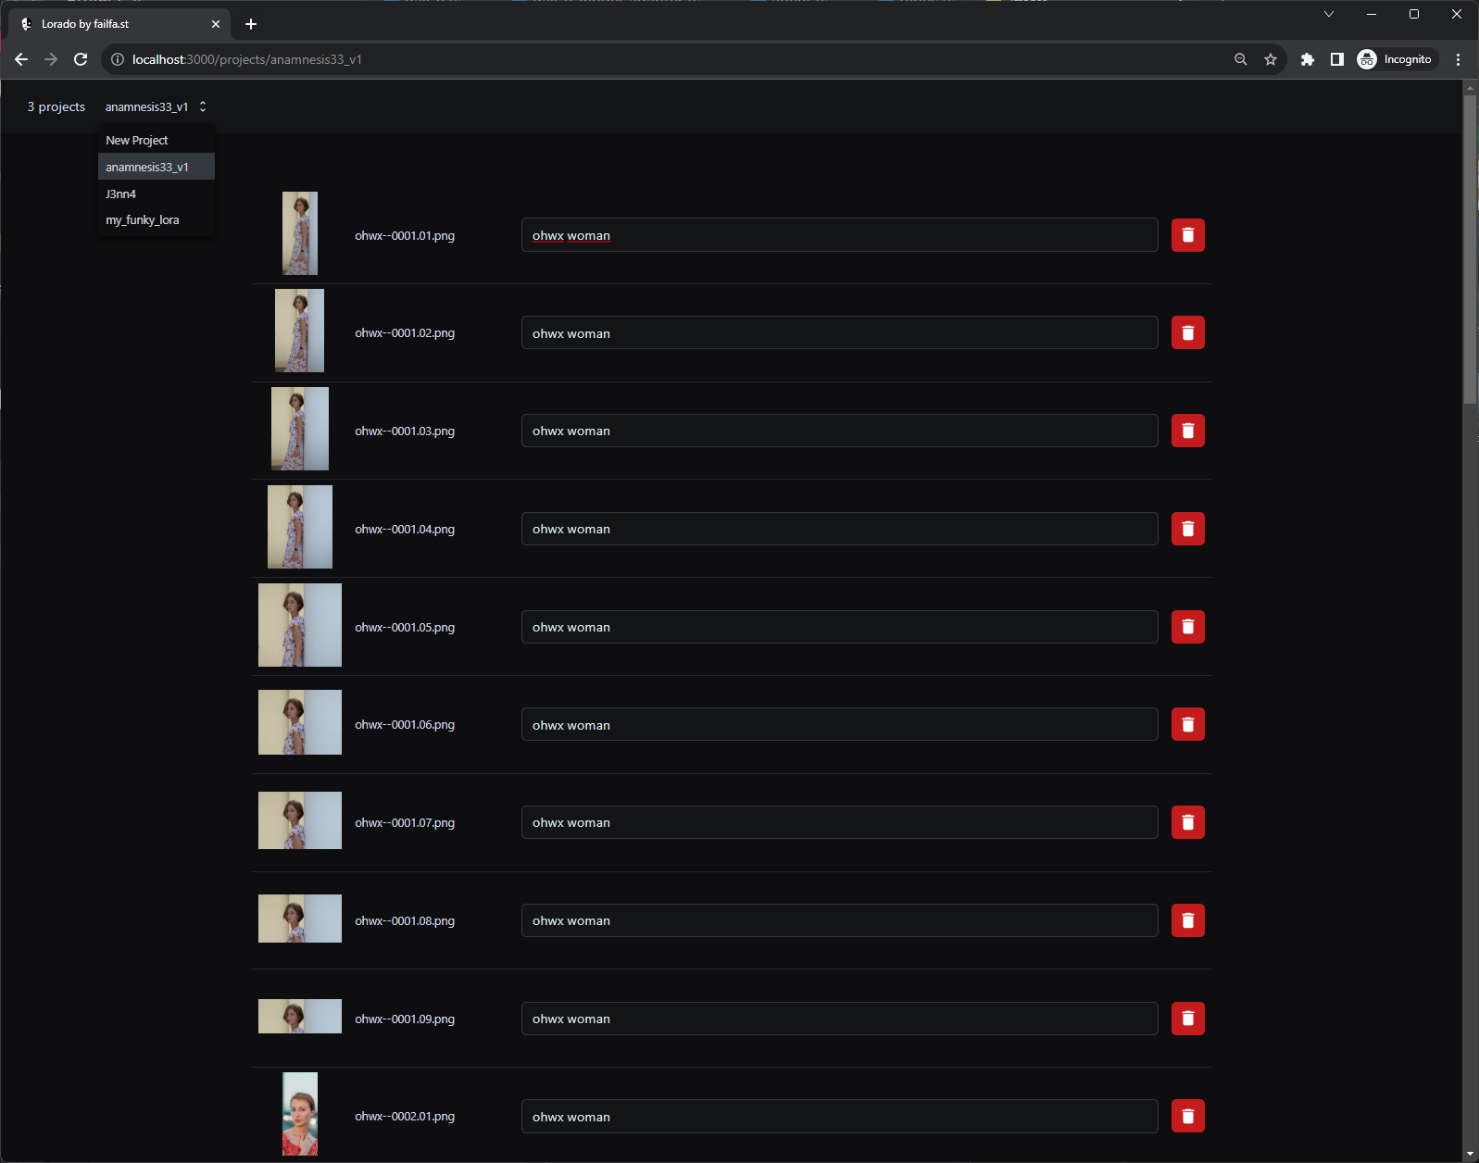Viewport: 1479px width, 1163px height.
Task: Open the Chrome three-dot menu
Action: pyautogui.click(x=1458, y=59)
